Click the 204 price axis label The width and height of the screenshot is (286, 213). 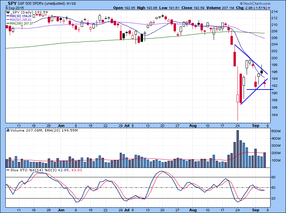[x=274, y=44]
